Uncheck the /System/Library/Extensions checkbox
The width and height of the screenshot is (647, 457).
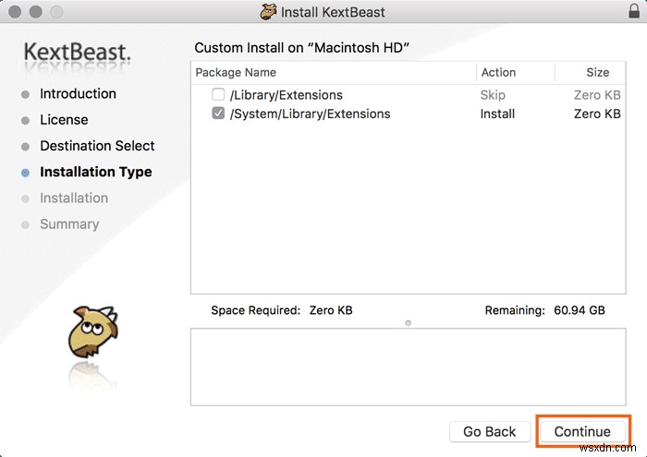click(218, 114)
